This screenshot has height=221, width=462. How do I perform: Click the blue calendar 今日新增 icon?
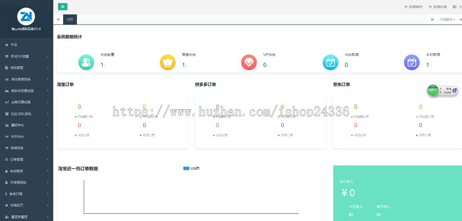[x=330, y=63]
